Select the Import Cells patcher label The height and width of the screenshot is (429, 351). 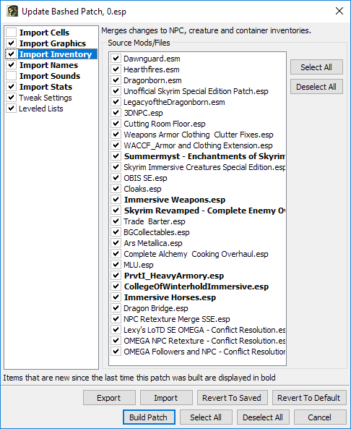point(44,33)
